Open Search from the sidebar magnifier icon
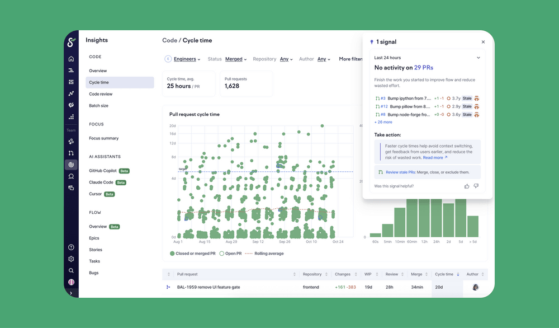The height and width of the screenshot is (328, 559). tap(72, 270)
